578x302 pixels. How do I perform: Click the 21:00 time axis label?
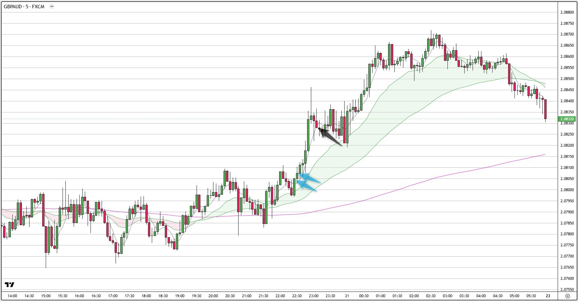click(x=246, y=296)
